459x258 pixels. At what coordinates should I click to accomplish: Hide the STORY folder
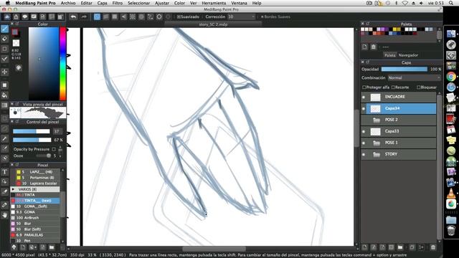click(x=364, y=154)
